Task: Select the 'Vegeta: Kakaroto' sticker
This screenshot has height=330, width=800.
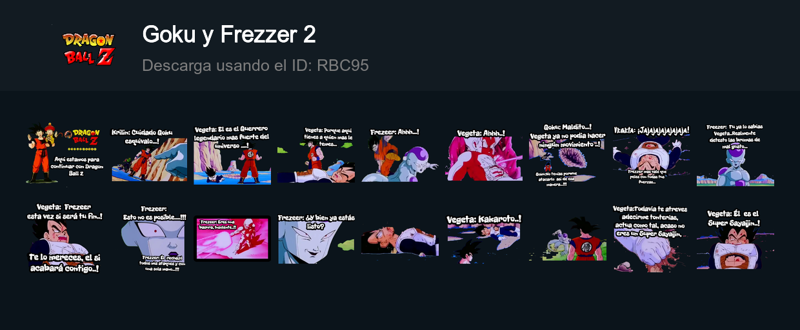Action: (484, 238)
